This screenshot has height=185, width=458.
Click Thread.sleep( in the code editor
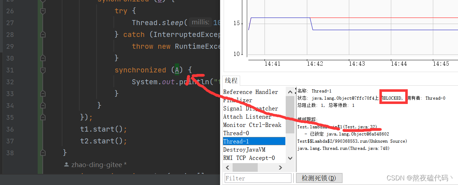tap(160, 23)
